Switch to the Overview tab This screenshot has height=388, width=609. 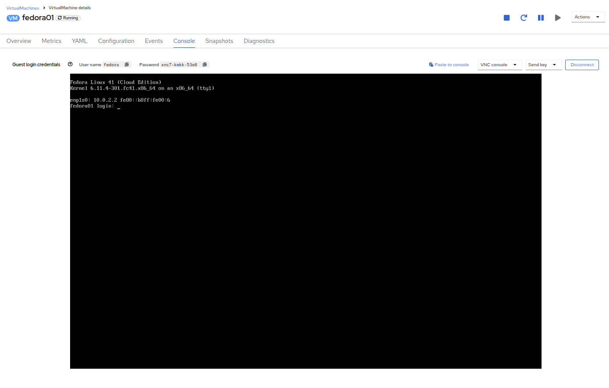click(19, 41)
